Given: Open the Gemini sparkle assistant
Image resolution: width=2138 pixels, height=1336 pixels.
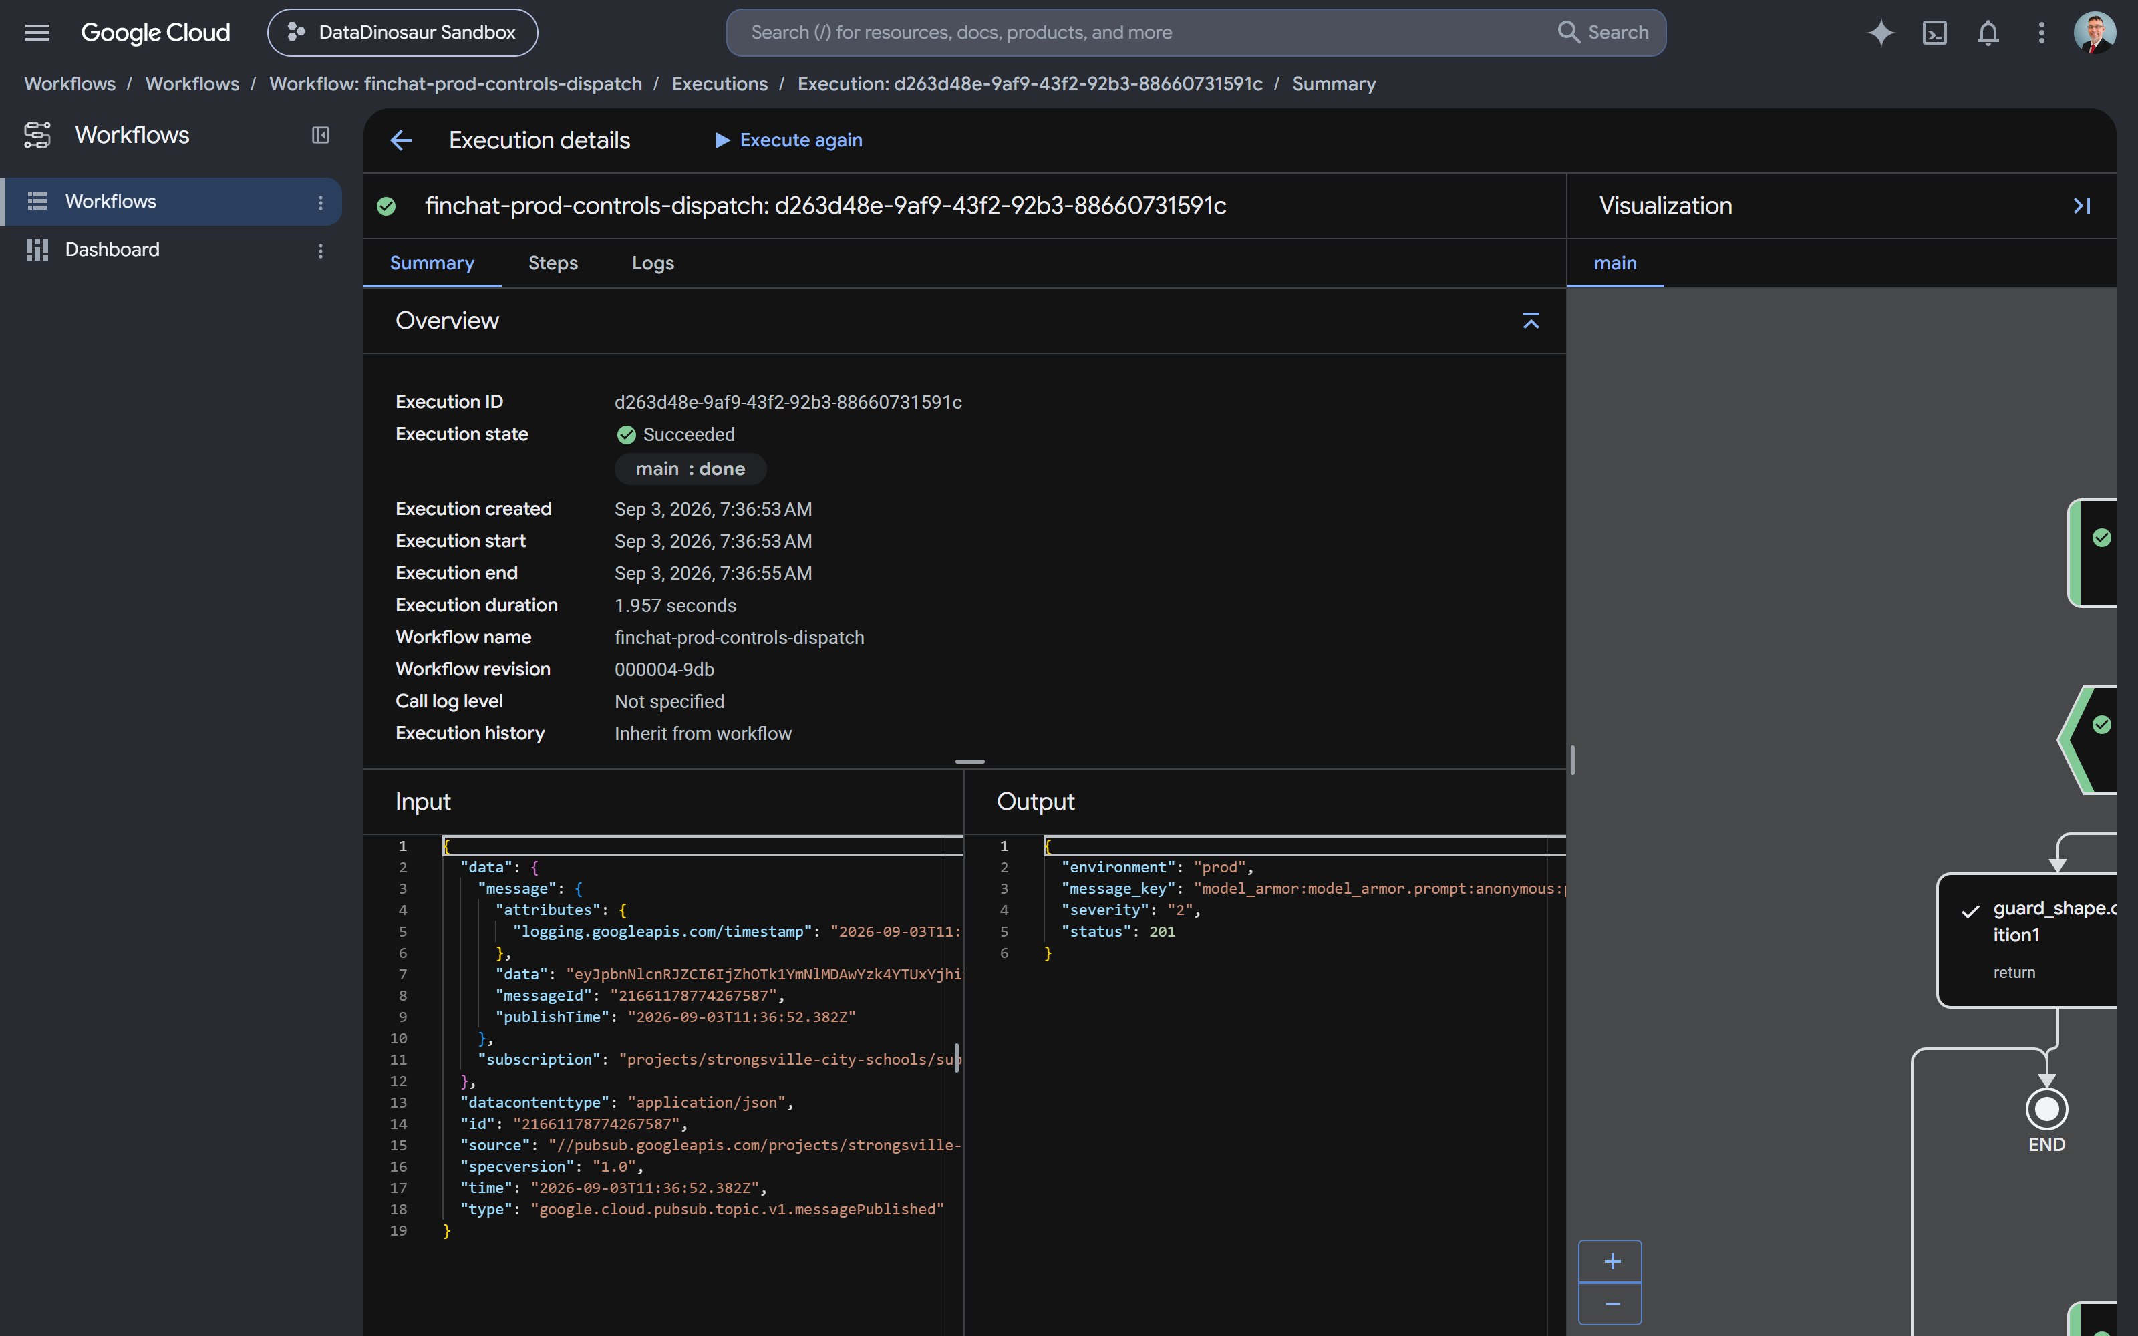Looking at the screenshot, I should click(1881, 33).
